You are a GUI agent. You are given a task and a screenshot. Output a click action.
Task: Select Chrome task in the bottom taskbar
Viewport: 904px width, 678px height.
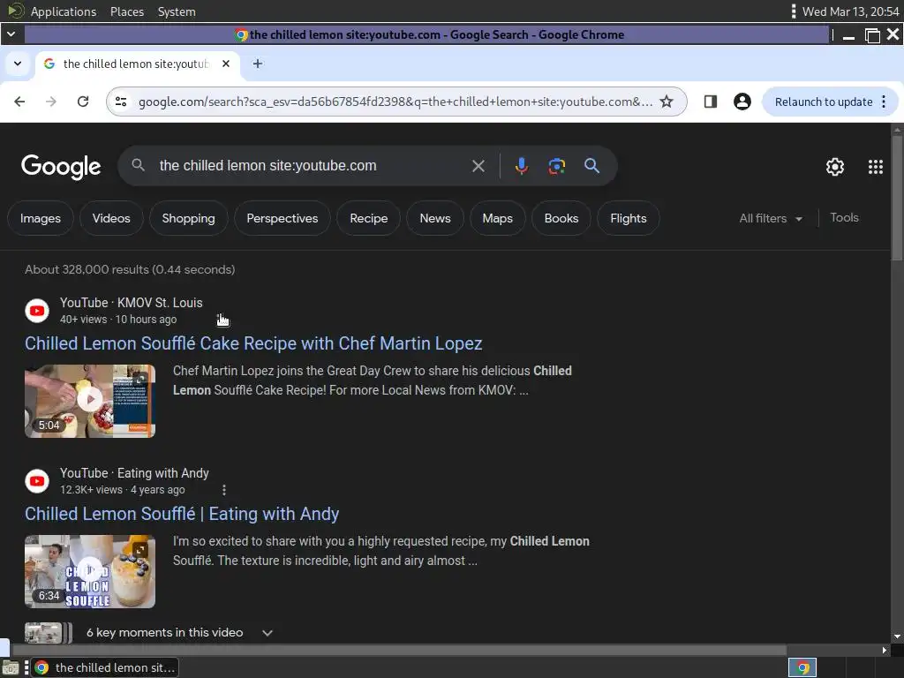click(104, 667)
